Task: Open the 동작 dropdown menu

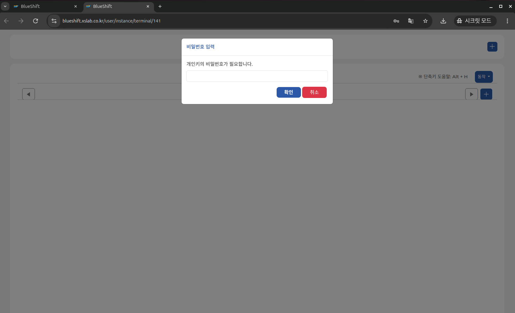Action: pyautogui.click(x=483, y=77)
